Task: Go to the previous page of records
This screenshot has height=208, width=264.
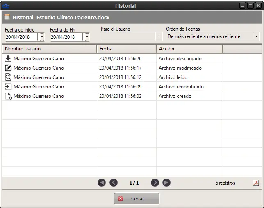Action: click(114, 183)
